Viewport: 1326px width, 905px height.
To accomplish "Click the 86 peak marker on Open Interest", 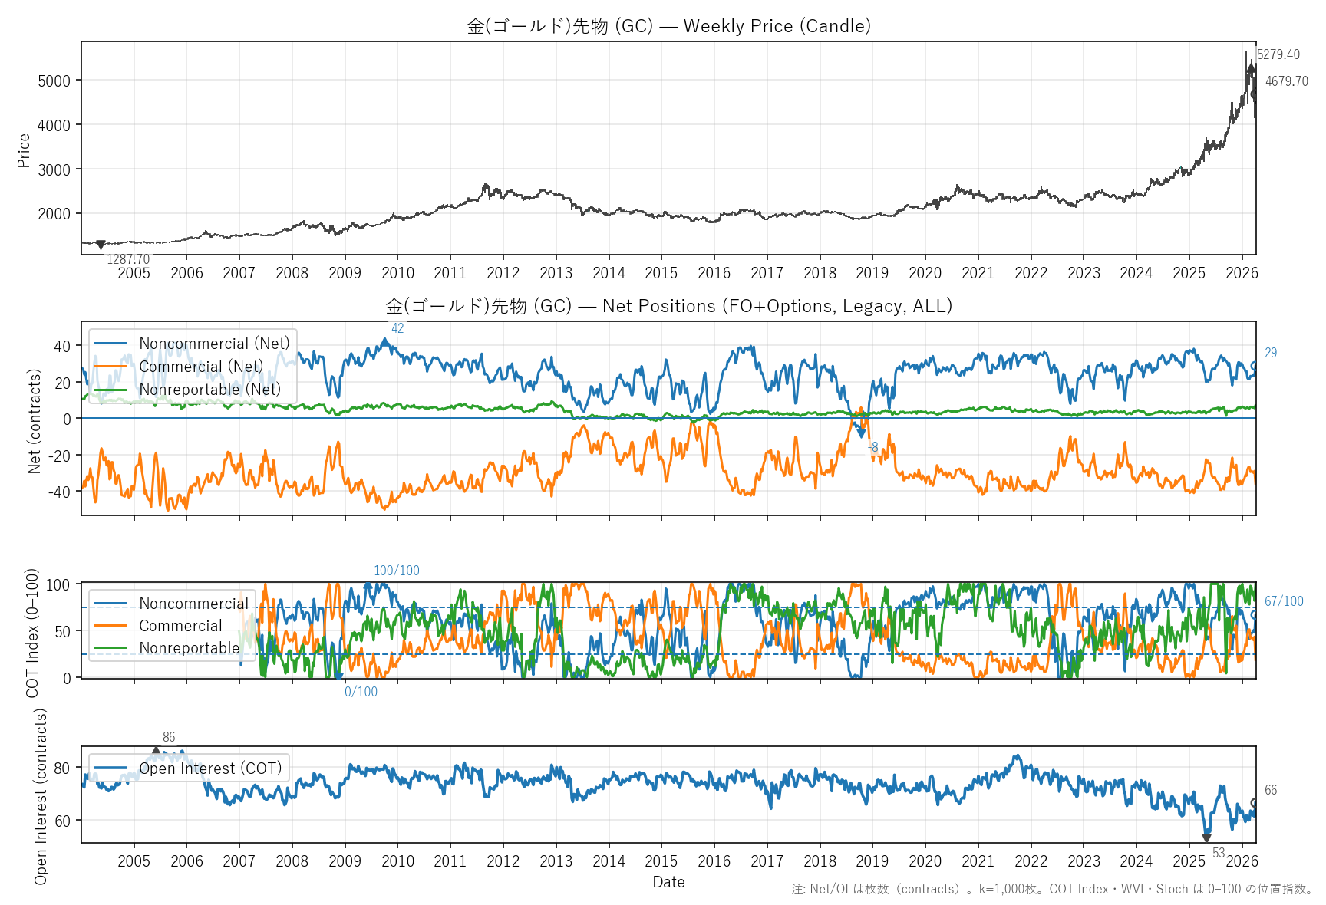I will 157,751.
